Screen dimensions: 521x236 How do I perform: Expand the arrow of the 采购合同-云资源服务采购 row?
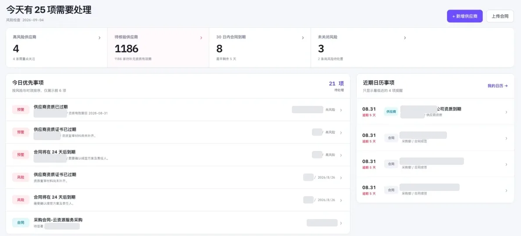point(341,223)
